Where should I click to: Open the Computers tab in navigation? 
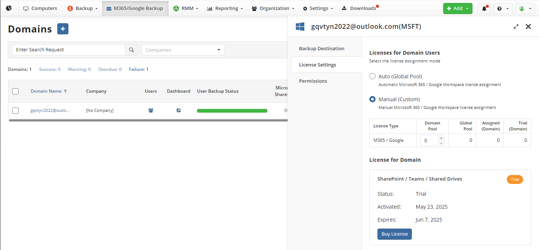[x=40, y=8]
